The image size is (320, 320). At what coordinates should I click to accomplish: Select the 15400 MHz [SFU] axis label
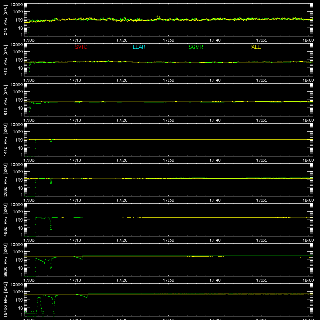click(6, 300)
